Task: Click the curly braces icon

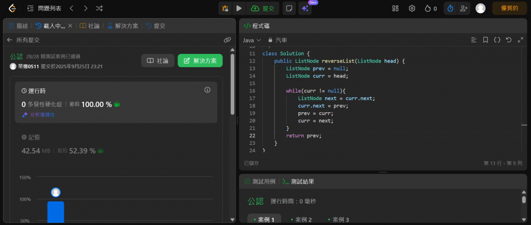Action: (497, 40)
